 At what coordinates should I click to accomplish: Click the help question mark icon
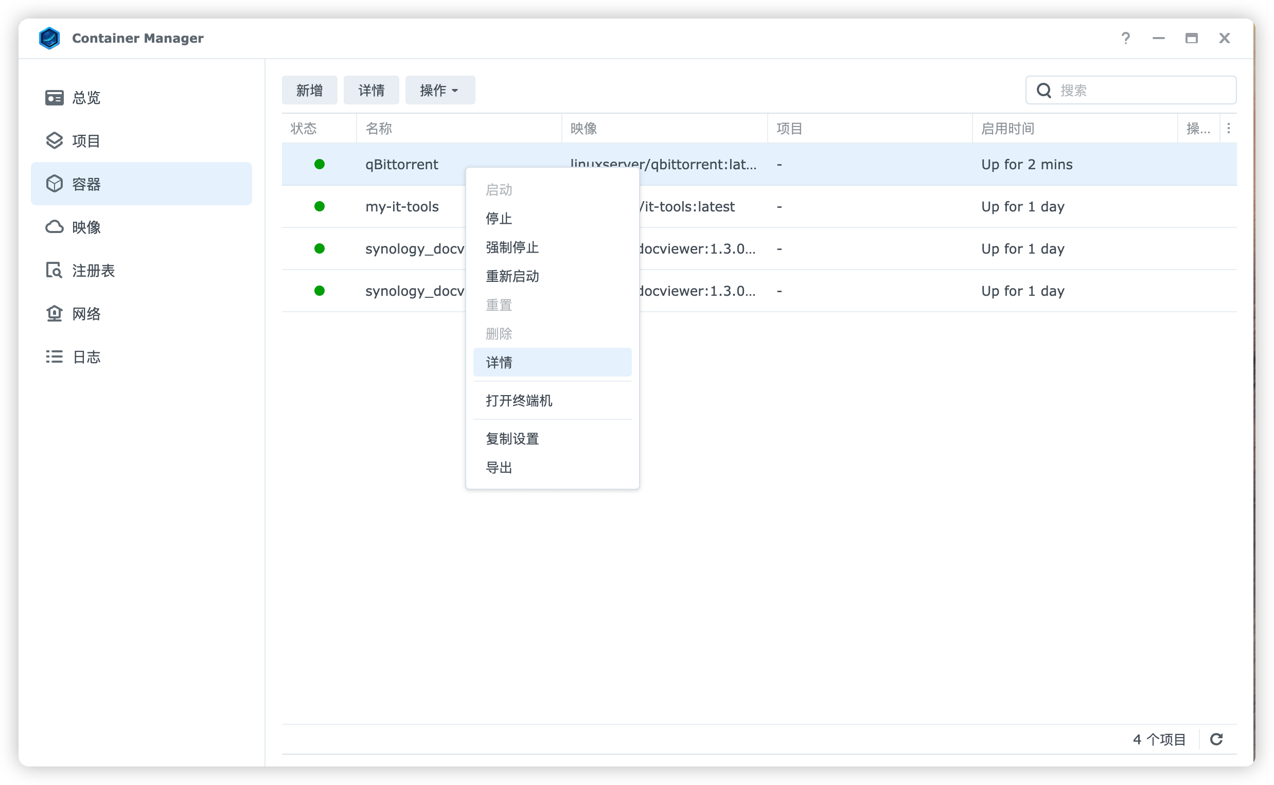pyautogui.click(x=1125, y=38)
